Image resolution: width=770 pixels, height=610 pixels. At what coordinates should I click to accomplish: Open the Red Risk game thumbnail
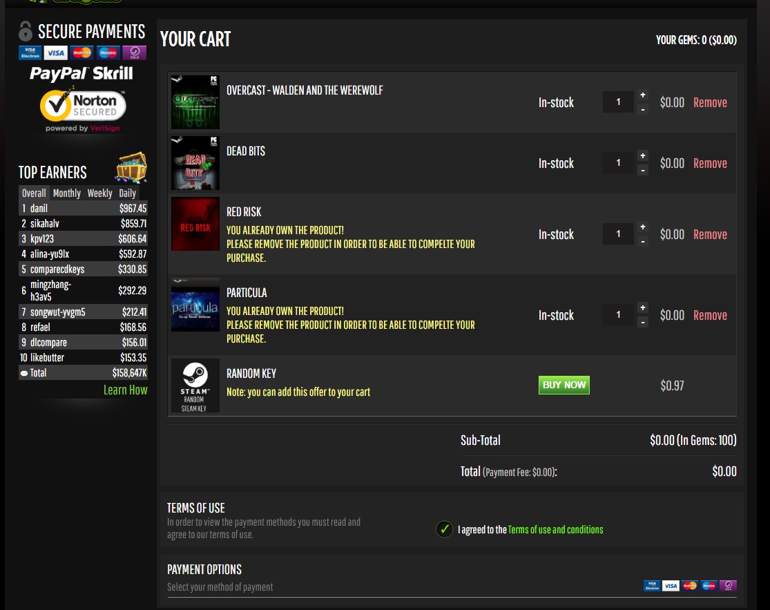(x=195, y=224)
